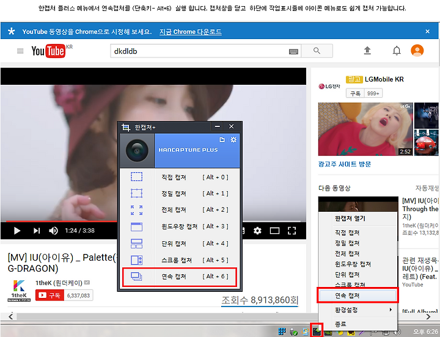440x337 pixels.
Task: Select the 단위 캡처 layout icon
Action: click(x=136, y=244)
